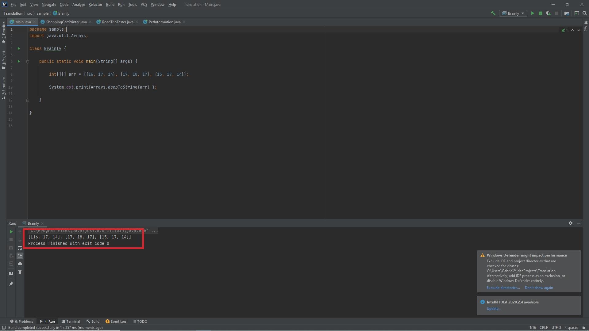Viewport: 589px width, 331px height.
Task: Click the Search Everywhere magnifier icon
Action: [584, 13]
